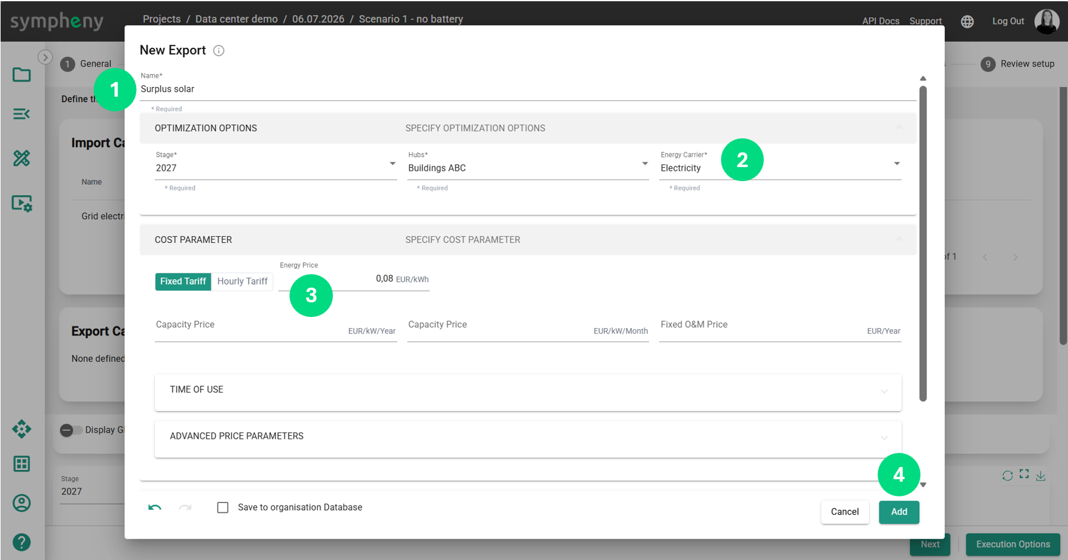The width and height of the screenshot is (1068, 560).
Task: Click Scenario 1 - no battery breadcrumb
Action: tap(411, 19)
